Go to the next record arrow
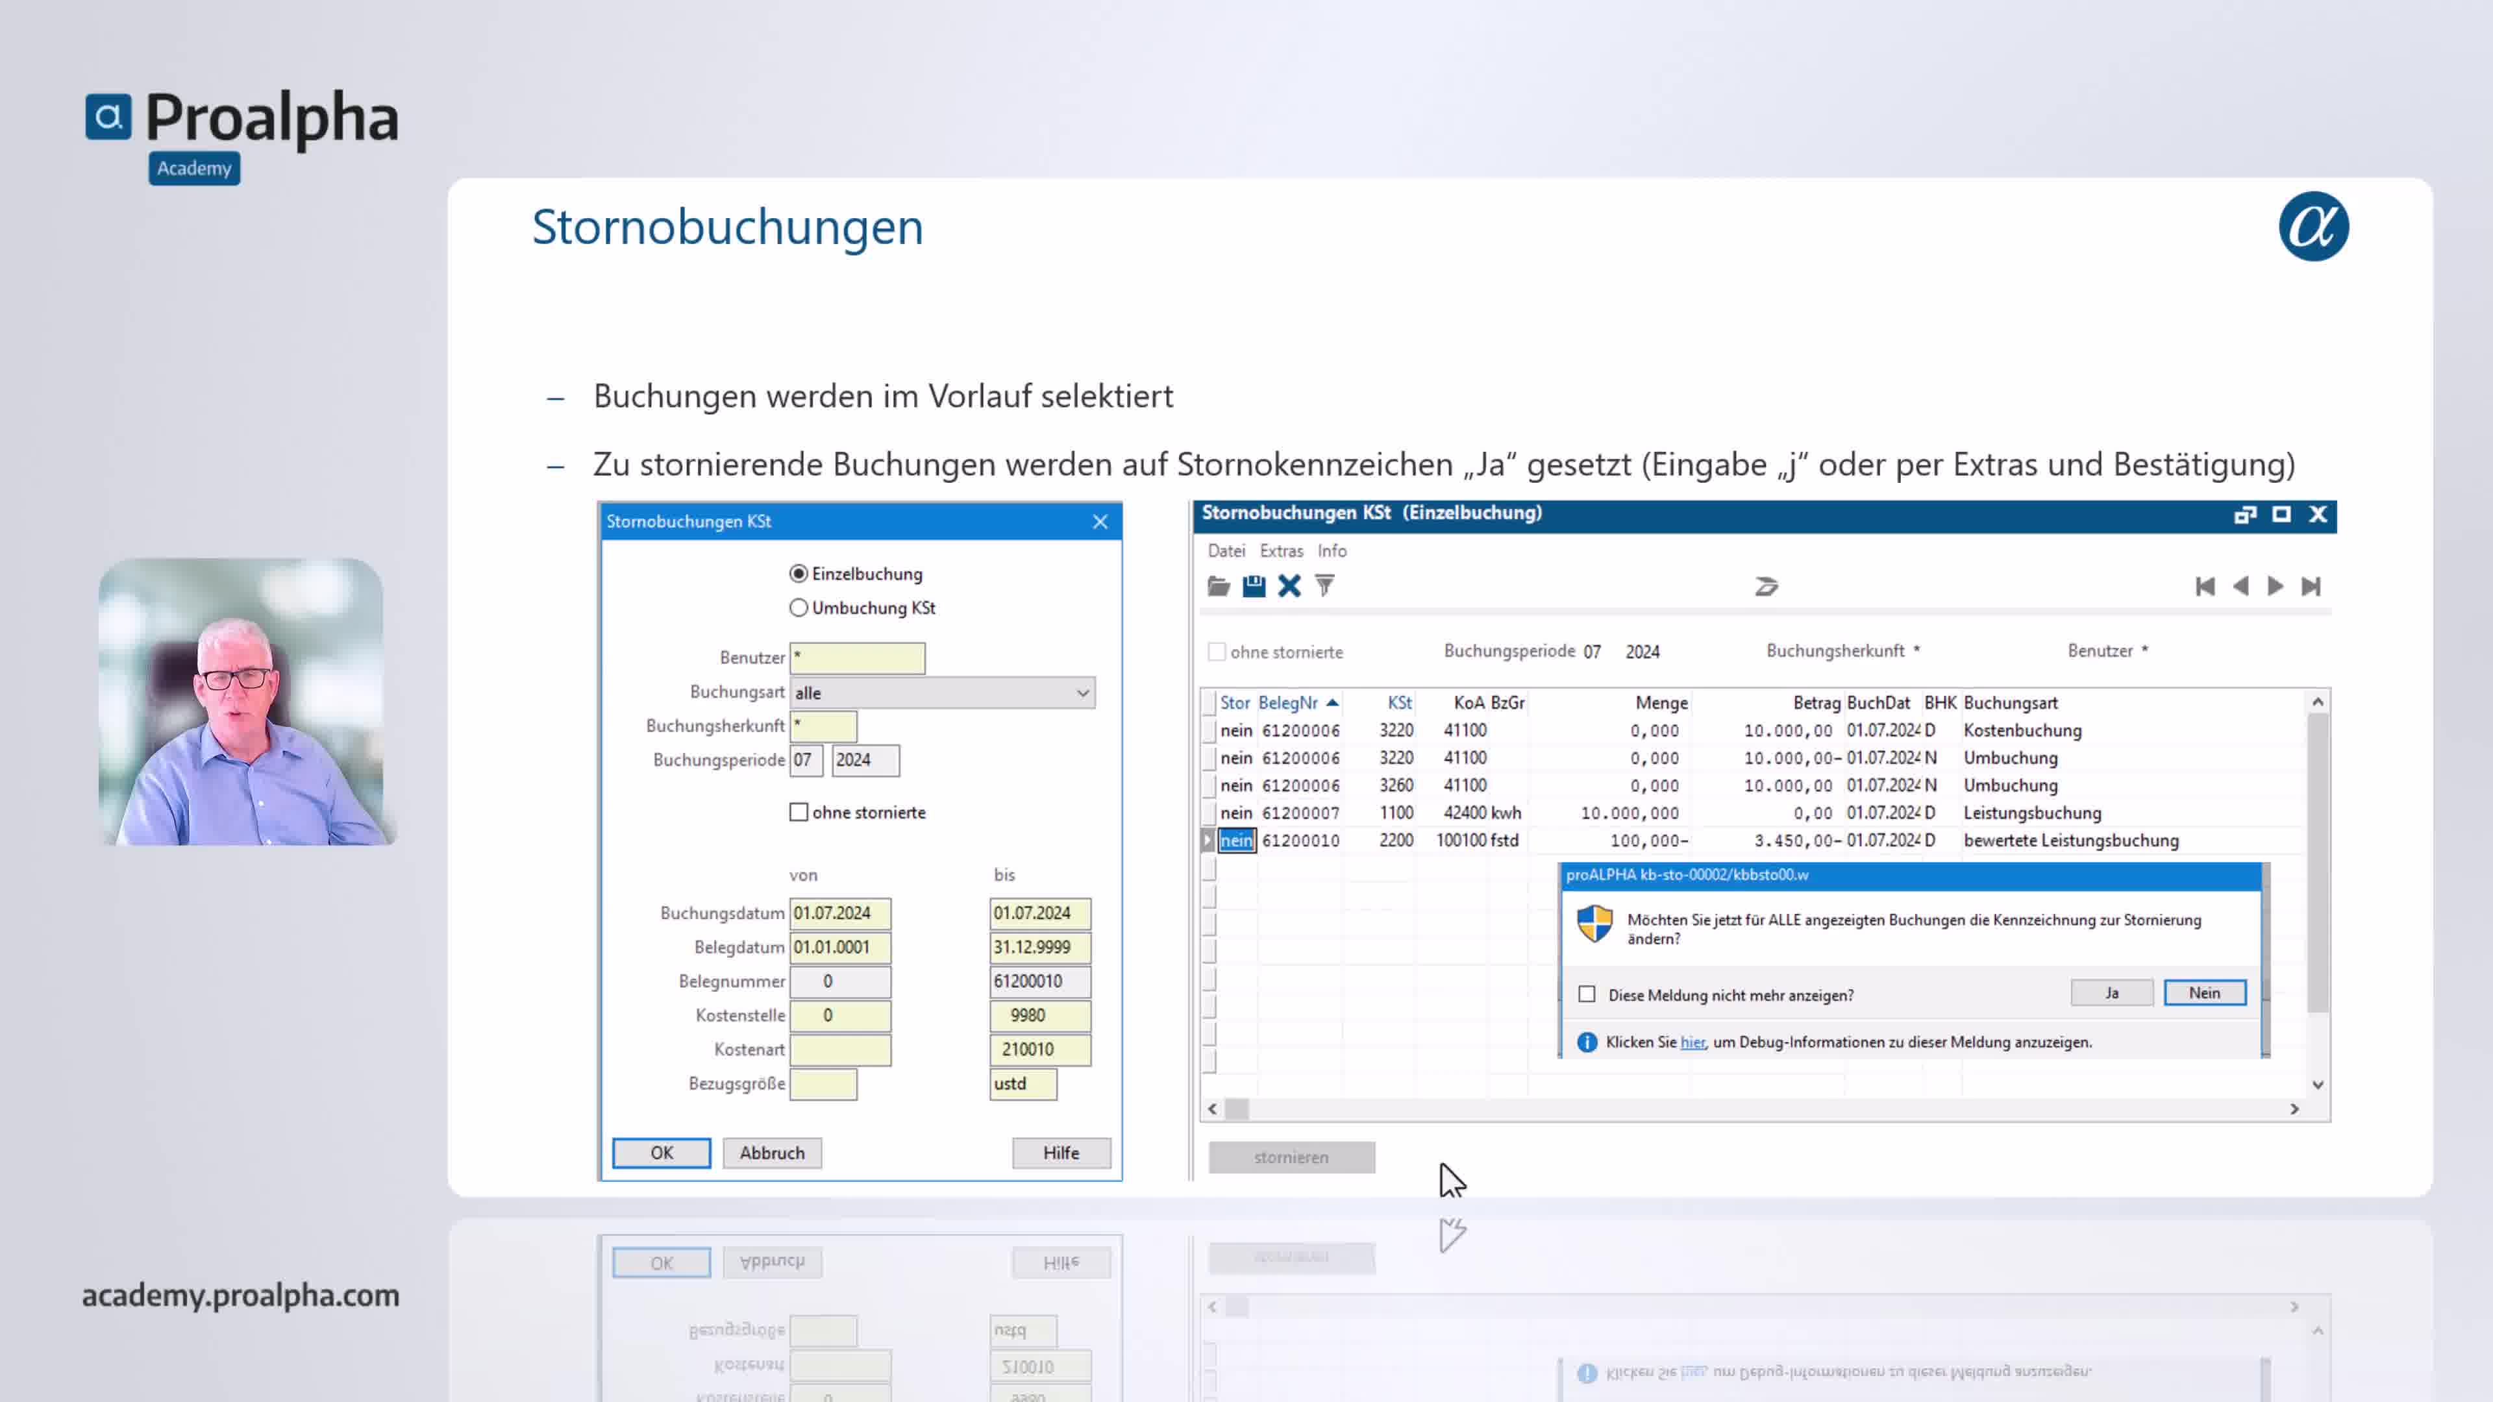Screen dimensions: 2493x1402 (x=2276, y=586)
